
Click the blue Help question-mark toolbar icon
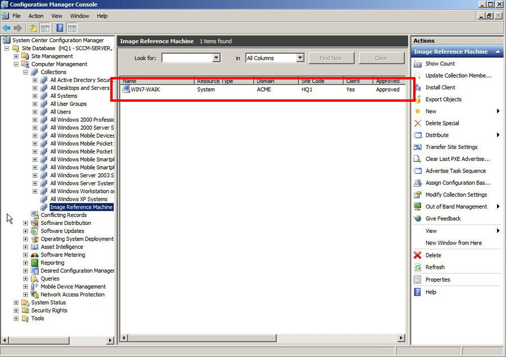[x=60, y=28]
